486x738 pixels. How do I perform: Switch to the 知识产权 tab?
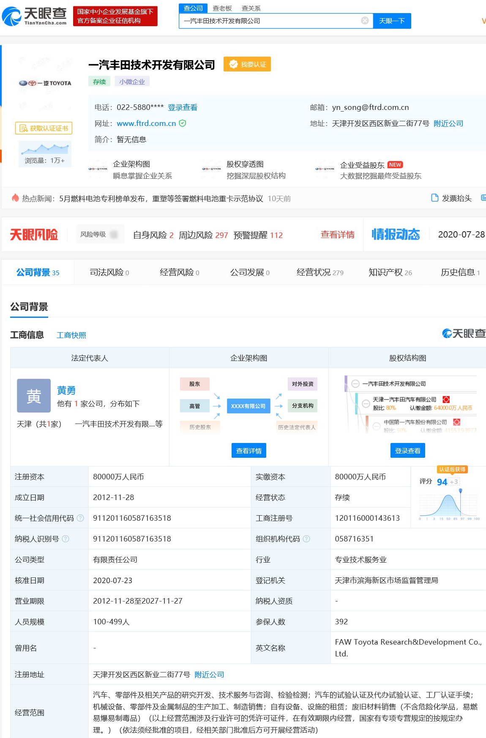point(390,272)
